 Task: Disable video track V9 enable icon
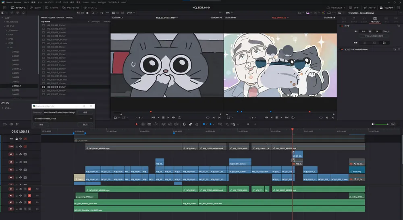(x=25, y=154)
